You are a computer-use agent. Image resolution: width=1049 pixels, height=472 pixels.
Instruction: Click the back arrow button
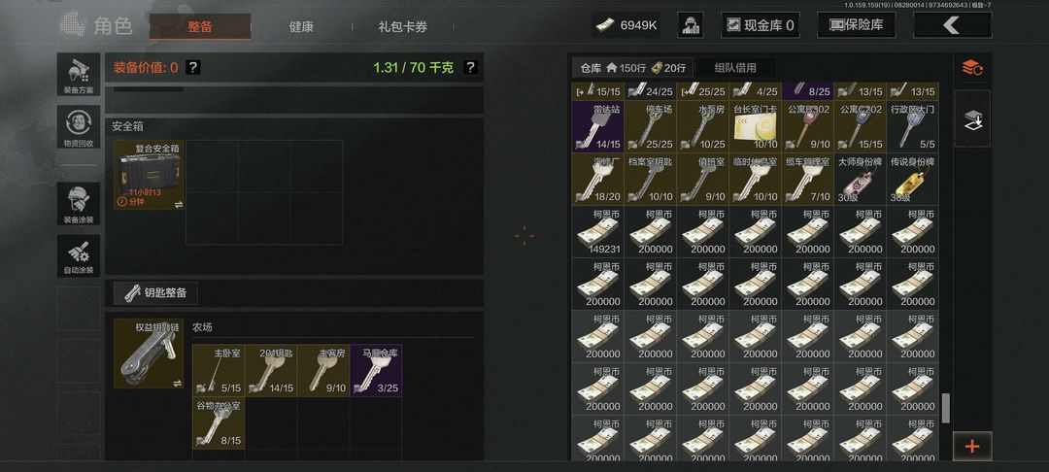[x=952, y=25]
